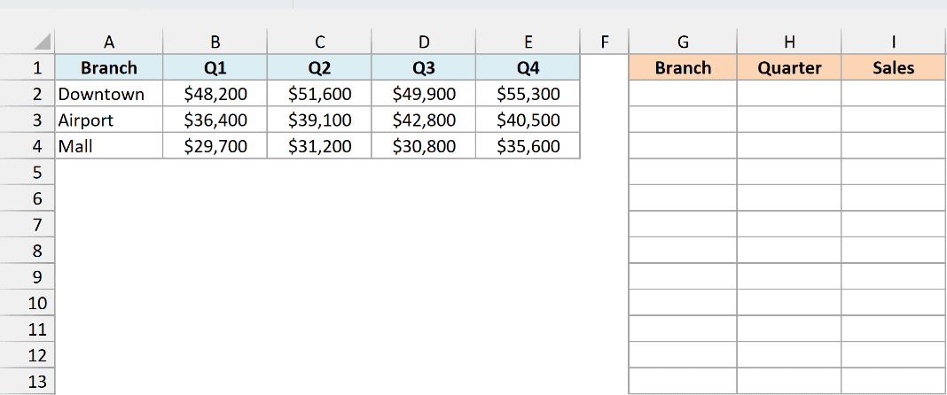Select column A header

click(109, 42)
